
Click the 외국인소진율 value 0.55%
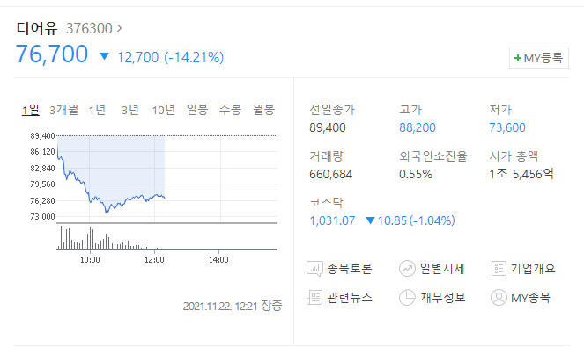(x=416, y=174)
